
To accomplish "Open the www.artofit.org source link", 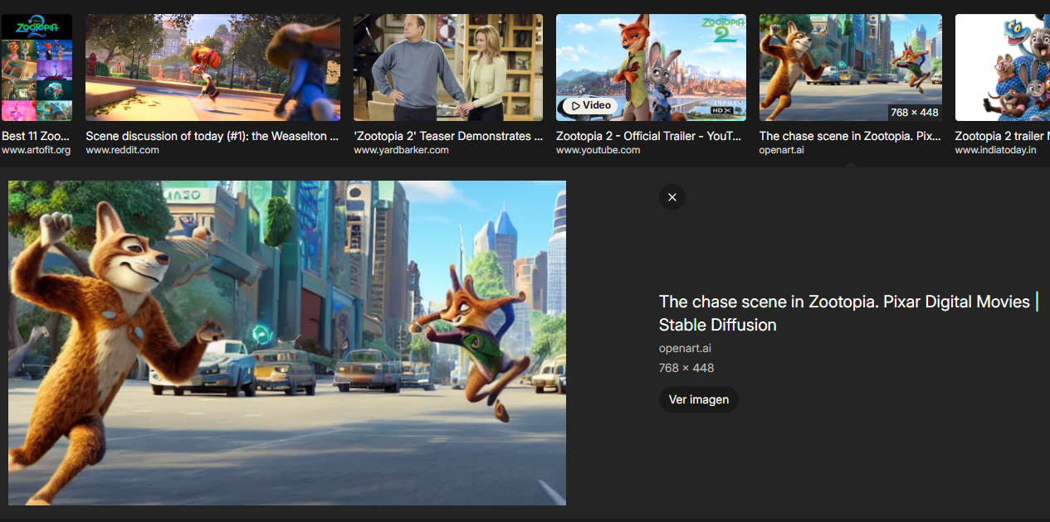I will click(37, 150).
